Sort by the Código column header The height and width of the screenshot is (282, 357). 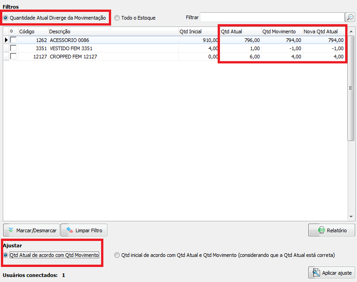pos(33,31)
